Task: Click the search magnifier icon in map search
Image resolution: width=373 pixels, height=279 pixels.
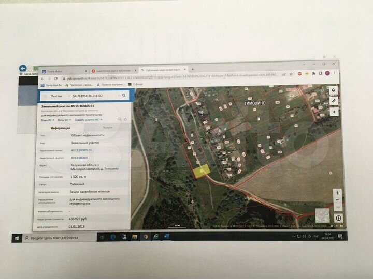Action: click(x=124, y=96)
